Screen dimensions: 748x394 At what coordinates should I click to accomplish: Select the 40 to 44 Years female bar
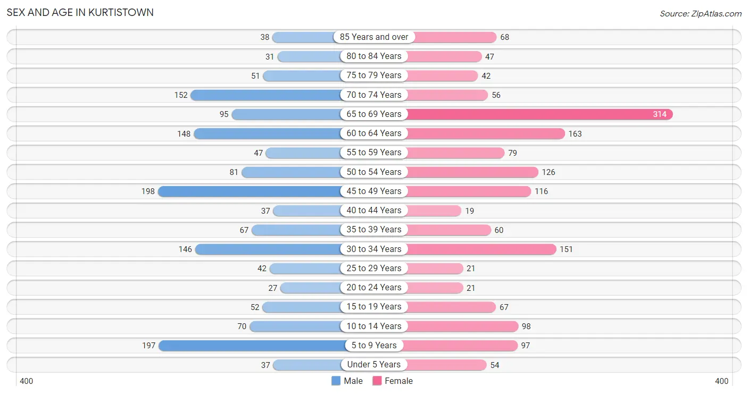[x=434, y=211]
